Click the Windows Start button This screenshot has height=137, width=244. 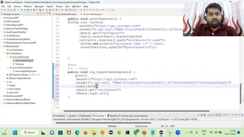pyautogui.click(x=15, y=132)
